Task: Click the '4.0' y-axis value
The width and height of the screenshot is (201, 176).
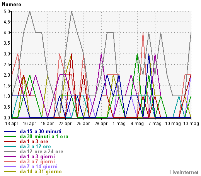Action: point(7,33)
